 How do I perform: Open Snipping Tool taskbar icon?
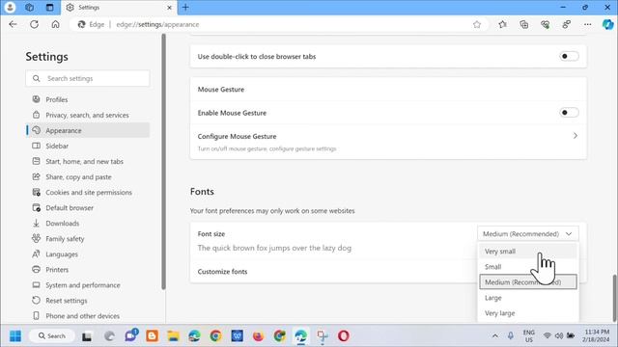322,336
